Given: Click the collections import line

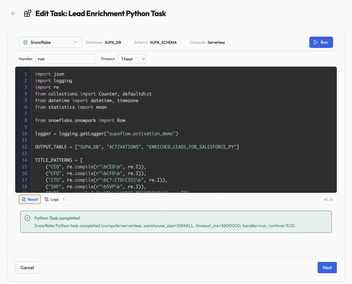Looking at the screenshot, I should (93, 94).
